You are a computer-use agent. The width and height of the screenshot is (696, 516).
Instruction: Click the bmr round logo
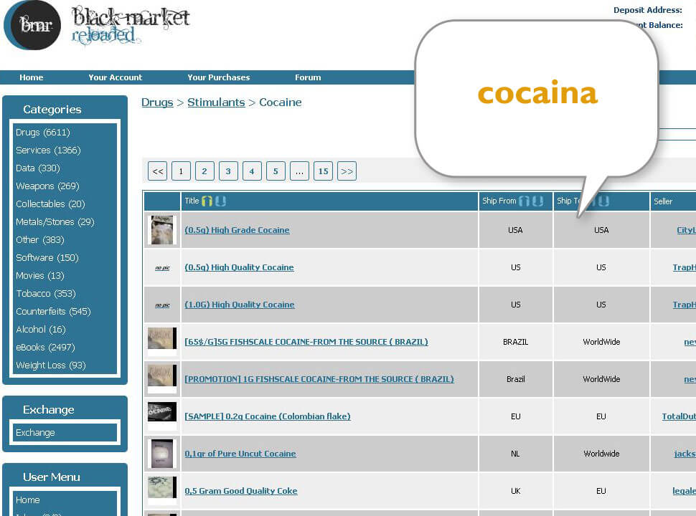tap(32, 25)
